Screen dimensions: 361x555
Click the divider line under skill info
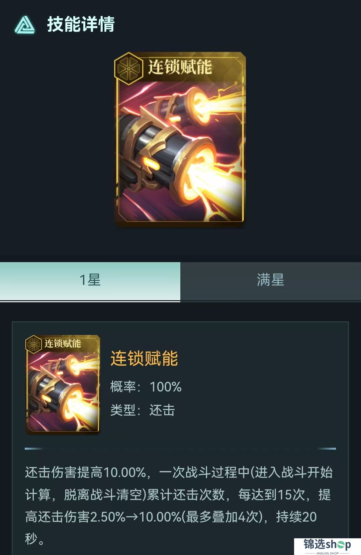click(x=180, y=448)
